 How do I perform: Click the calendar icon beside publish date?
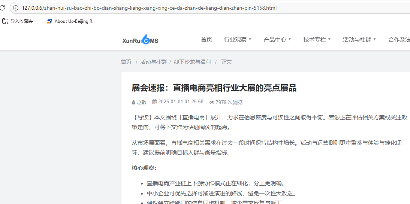coord(154,101)
